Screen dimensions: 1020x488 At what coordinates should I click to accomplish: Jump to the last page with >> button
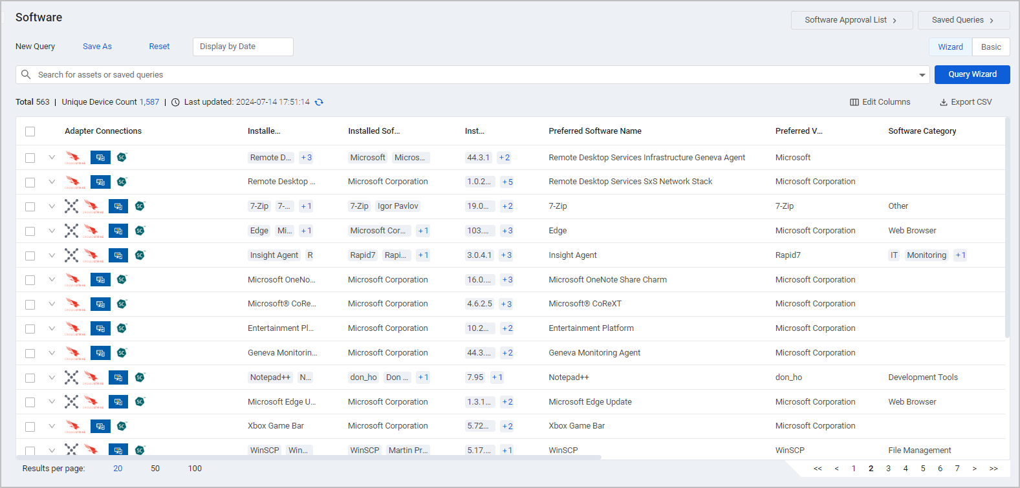[993, 469]
